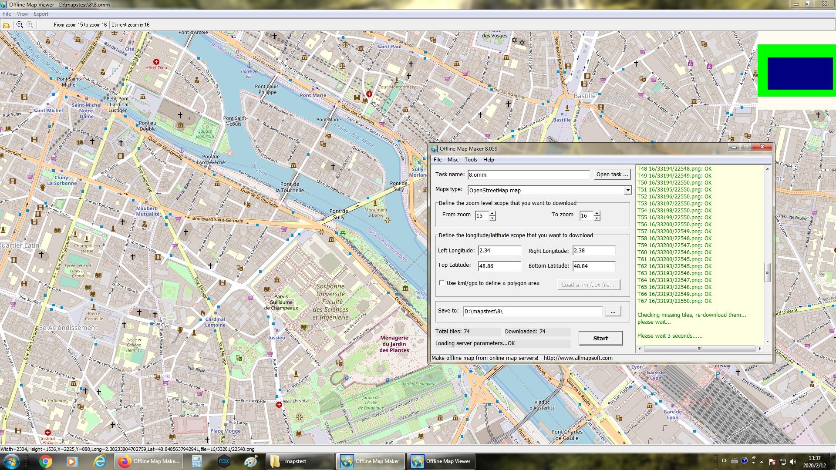The height and width of the screenshot is (470, 836).
Task: Click the 'Downloaded: 74' status text
Action: (525, 331)
